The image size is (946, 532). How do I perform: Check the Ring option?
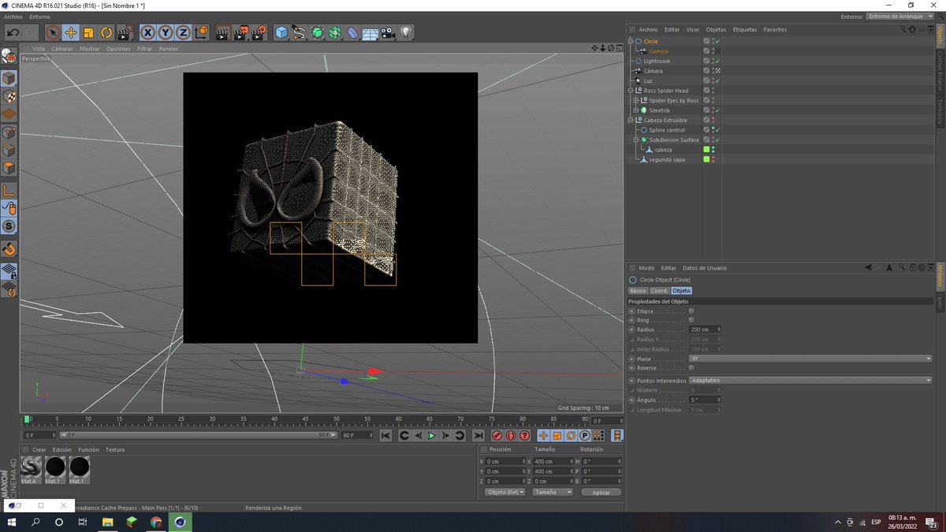tap(691, 321)
